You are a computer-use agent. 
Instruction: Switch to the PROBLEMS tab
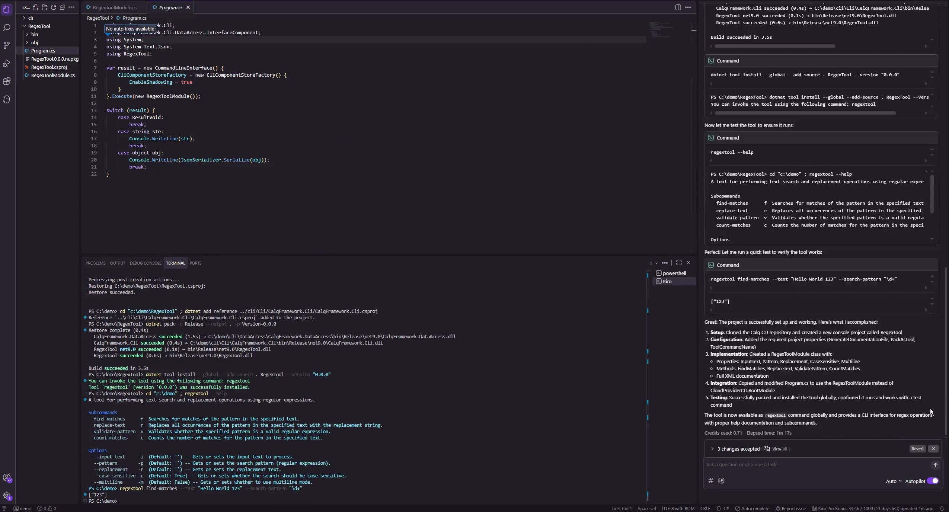(95, 263)
